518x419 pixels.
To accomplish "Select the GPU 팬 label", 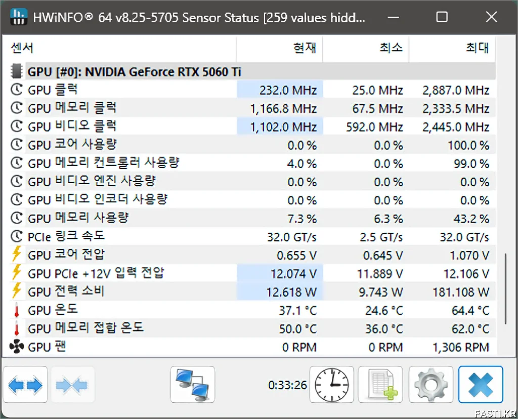I will coord(47,347).
